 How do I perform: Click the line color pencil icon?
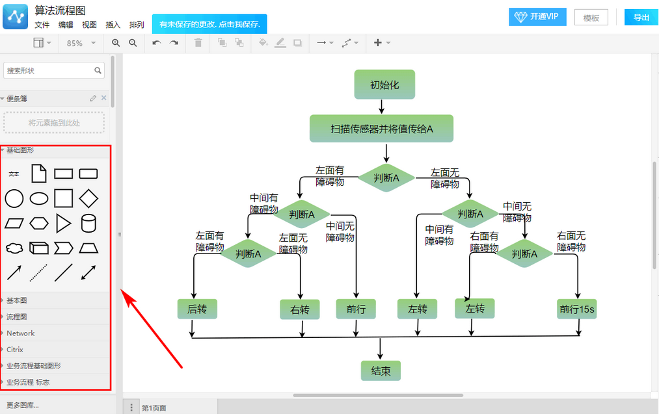280,43
